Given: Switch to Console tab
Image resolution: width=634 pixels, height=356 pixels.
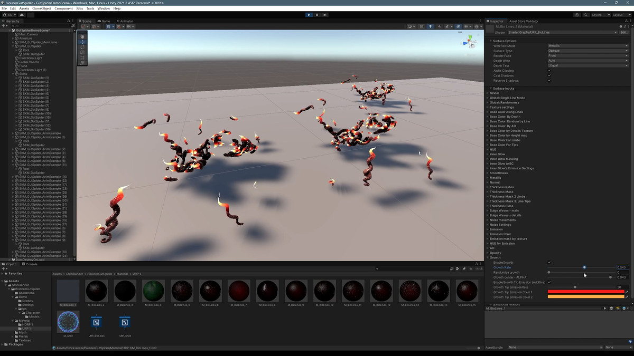Looking at the screenshot, I should pos(31,264).
